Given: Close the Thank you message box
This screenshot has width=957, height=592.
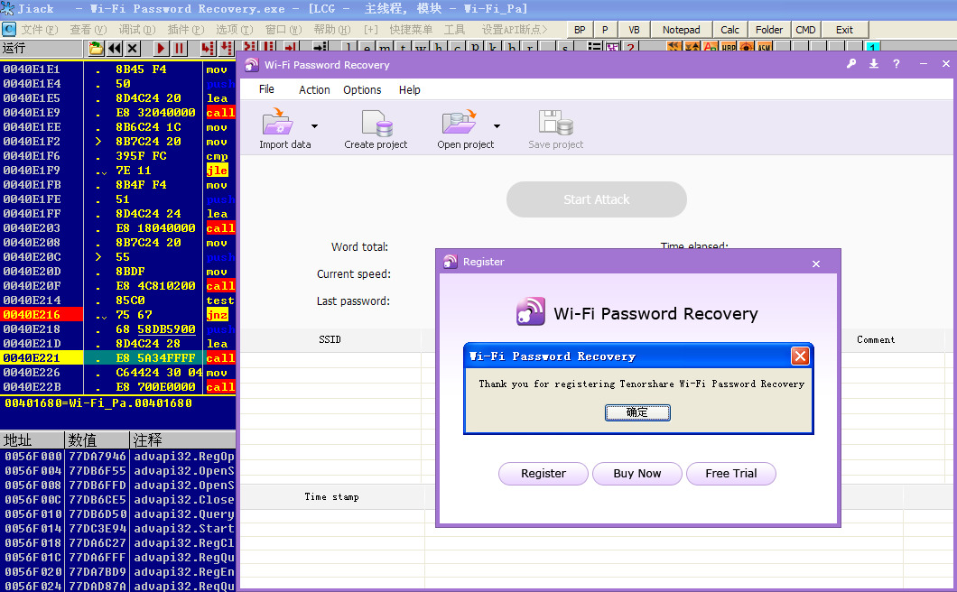Looking at the screenshot, I should click(x=800, y=356).
